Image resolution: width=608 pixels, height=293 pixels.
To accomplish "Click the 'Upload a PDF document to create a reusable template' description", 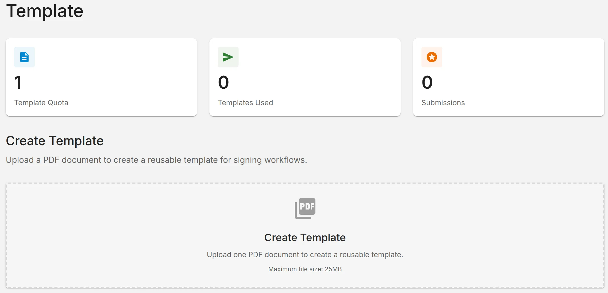I will [x=156, y=160].
